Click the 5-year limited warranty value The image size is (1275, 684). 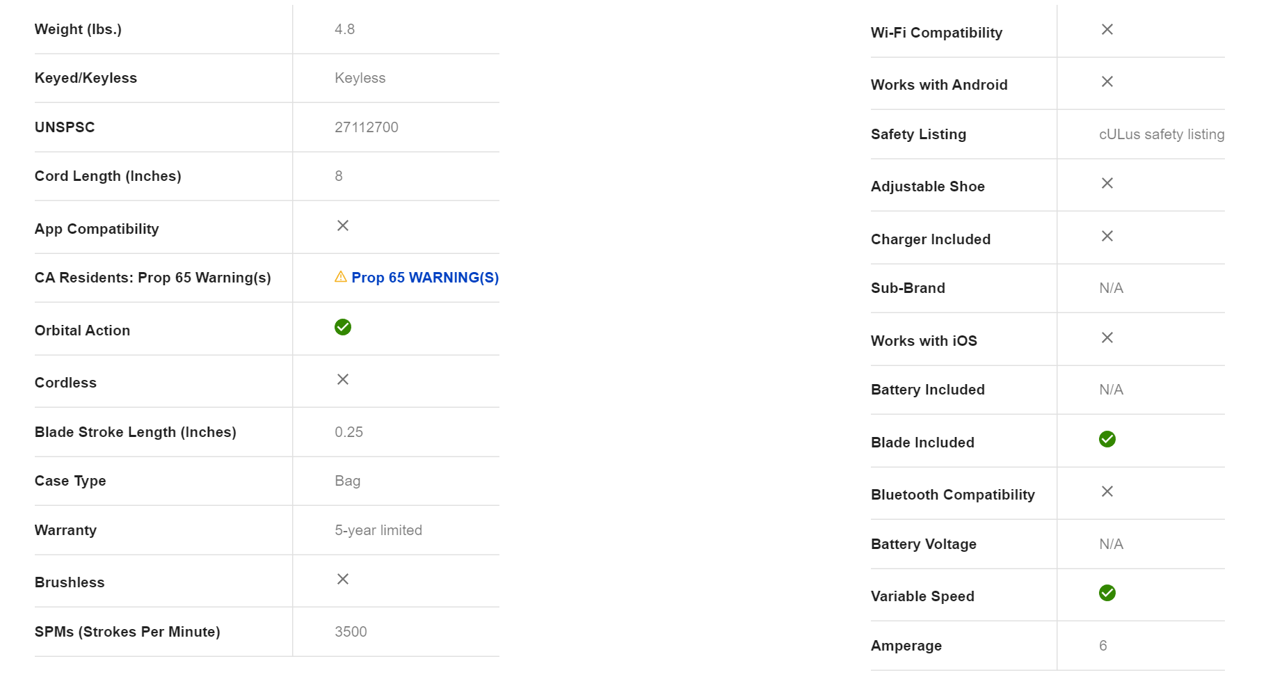378,530
